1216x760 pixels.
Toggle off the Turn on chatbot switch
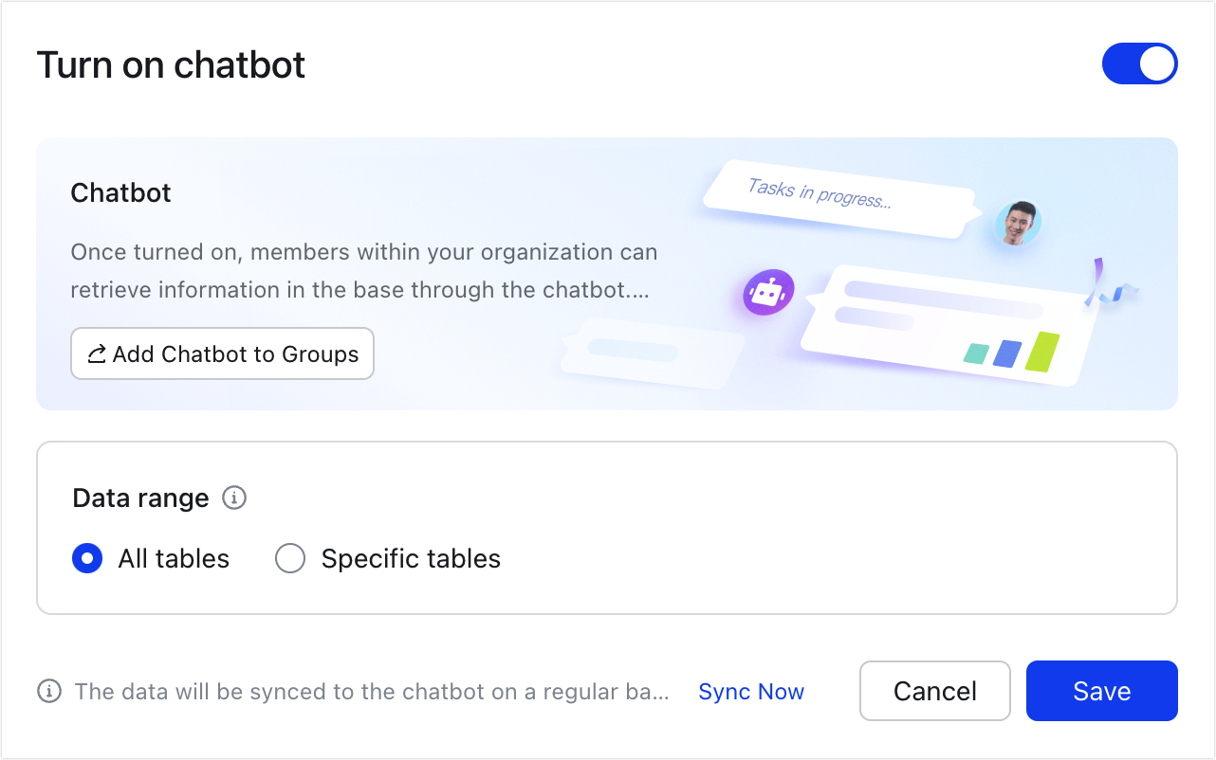[1139, 64]
